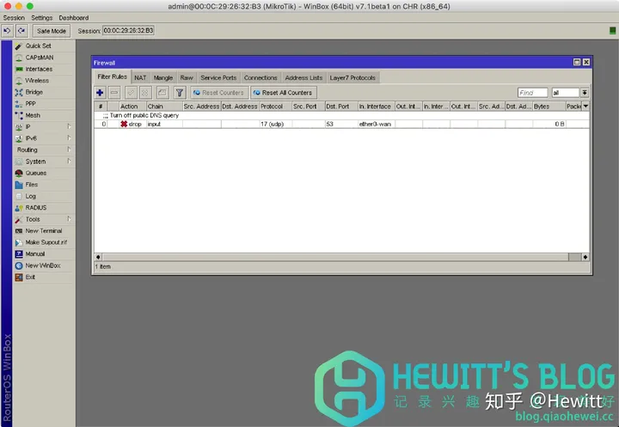
Task: Expand the IPv6 submenu arrow
Action: [69, 137]
